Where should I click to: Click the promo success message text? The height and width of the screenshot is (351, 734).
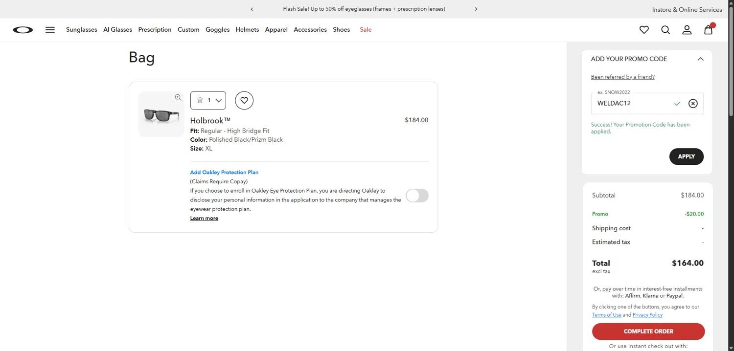[x=640, y=128]
